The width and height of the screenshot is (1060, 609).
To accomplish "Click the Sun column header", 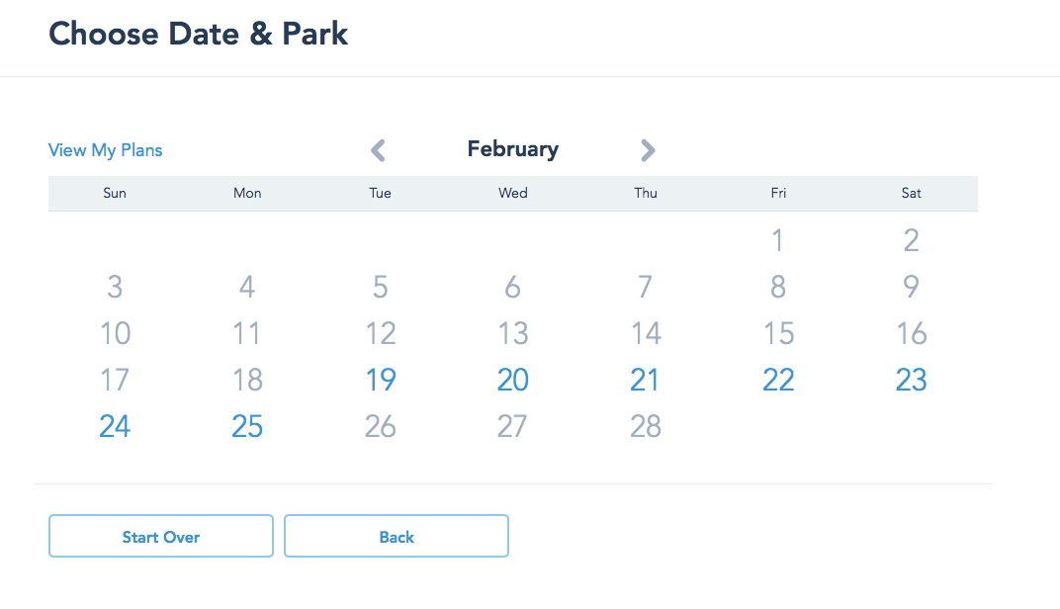I will click(x=115, y=194).
